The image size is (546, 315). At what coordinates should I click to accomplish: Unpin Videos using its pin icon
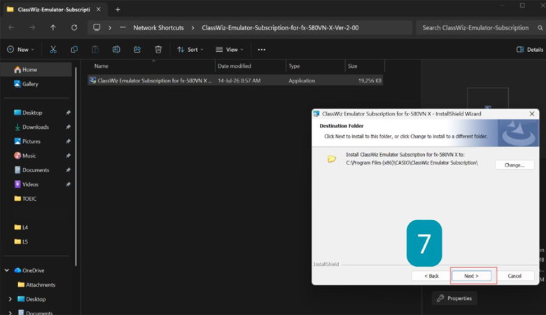[68, 184]
